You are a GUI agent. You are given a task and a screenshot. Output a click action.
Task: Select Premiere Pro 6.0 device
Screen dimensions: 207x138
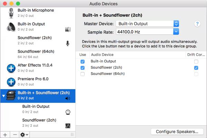tap(38, 82)
